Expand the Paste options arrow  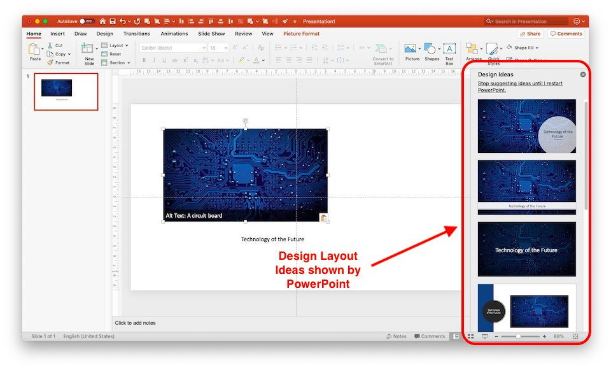coord(43,49)
